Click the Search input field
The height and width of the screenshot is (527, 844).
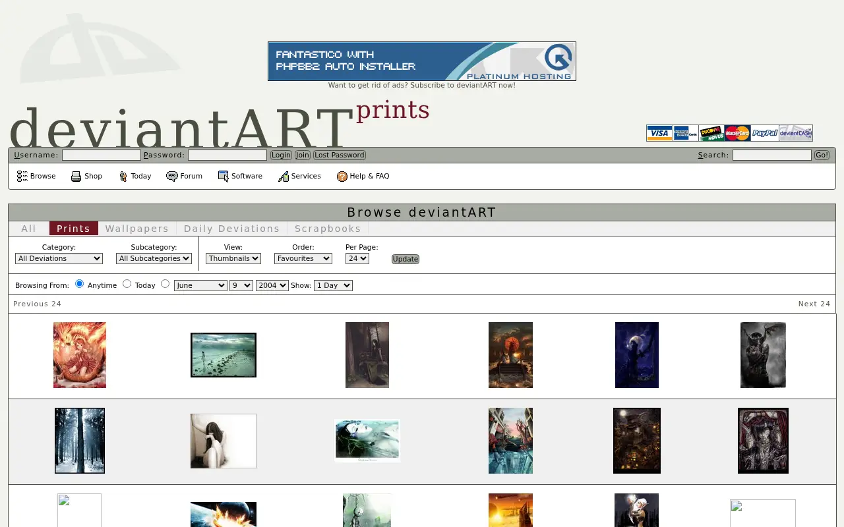[x=772, y=155]
